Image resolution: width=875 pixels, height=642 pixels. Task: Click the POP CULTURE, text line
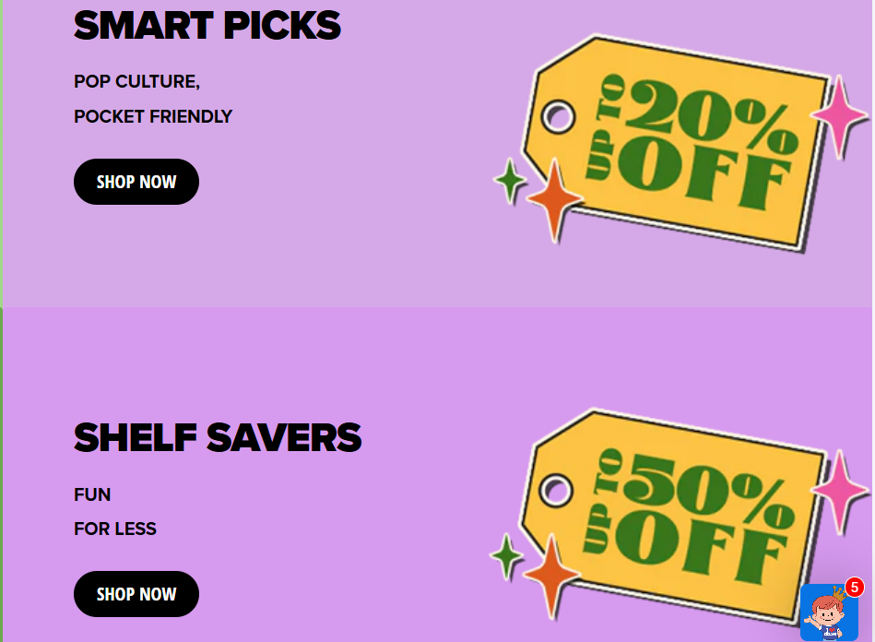click(136, 81)
